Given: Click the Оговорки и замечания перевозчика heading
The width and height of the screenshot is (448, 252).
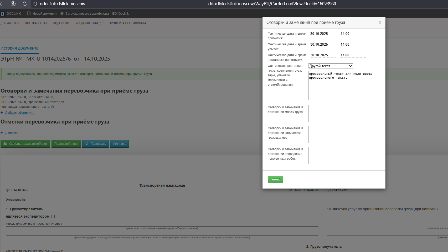Looking at the screenshot, I should tap(74, 91).
